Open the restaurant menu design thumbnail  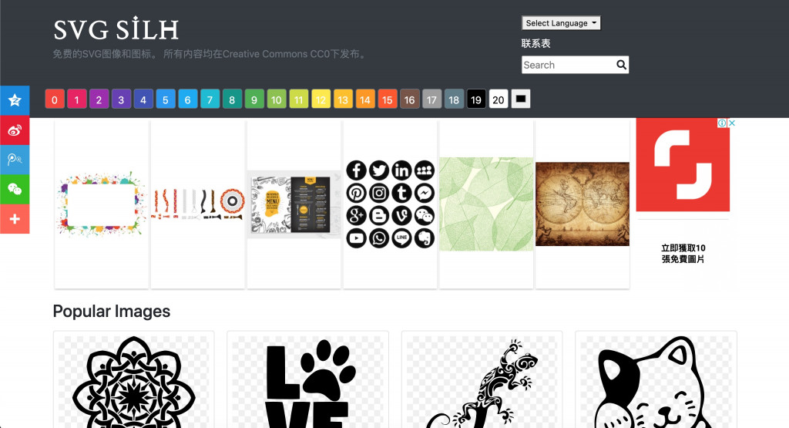tap(294, 204)
